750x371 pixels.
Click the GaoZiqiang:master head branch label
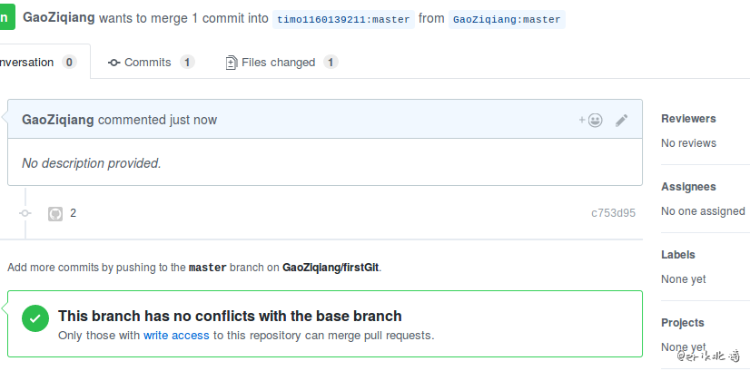point(507,19)
